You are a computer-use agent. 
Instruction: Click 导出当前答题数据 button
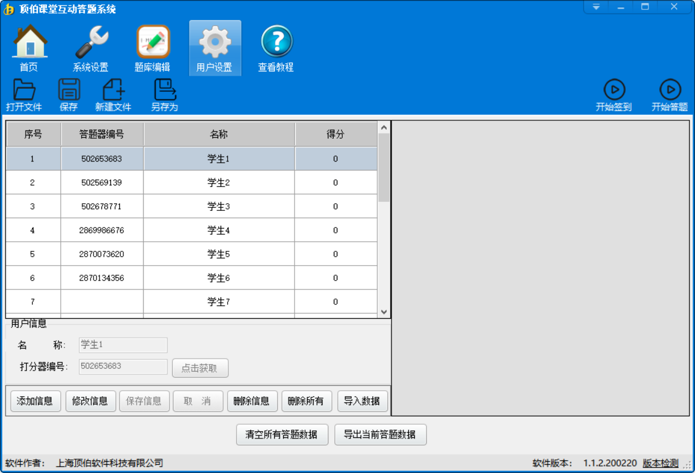pyautogui.click(x=380, y=435)
